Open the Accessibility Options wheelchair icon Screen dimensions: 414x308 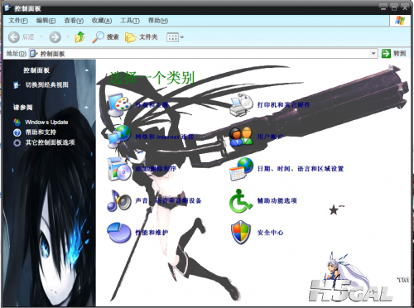coord(241,201)
